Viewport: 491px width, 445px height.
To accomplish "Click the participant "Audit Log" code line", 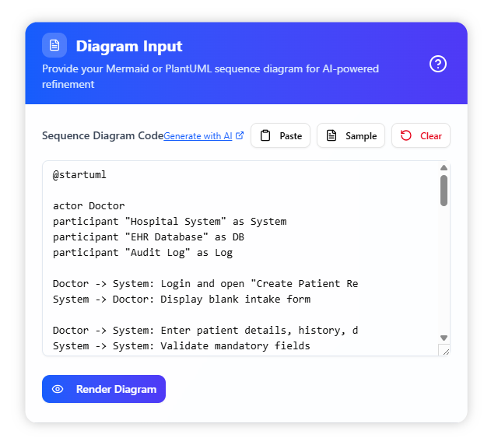I will point(142,253).
